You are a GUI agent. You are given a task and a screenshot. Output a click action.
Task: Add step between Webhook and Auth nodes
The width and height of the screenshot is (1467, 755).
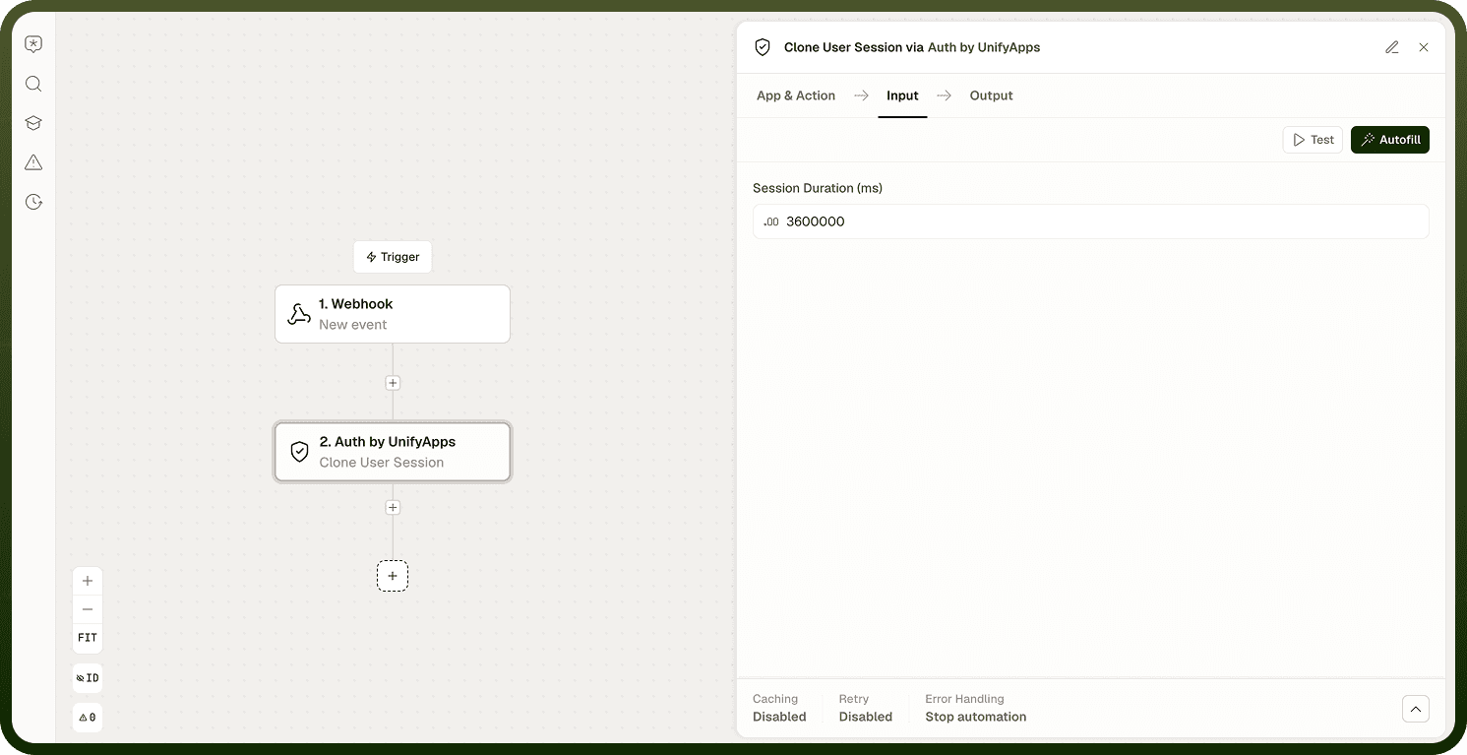tap(393, 383)
